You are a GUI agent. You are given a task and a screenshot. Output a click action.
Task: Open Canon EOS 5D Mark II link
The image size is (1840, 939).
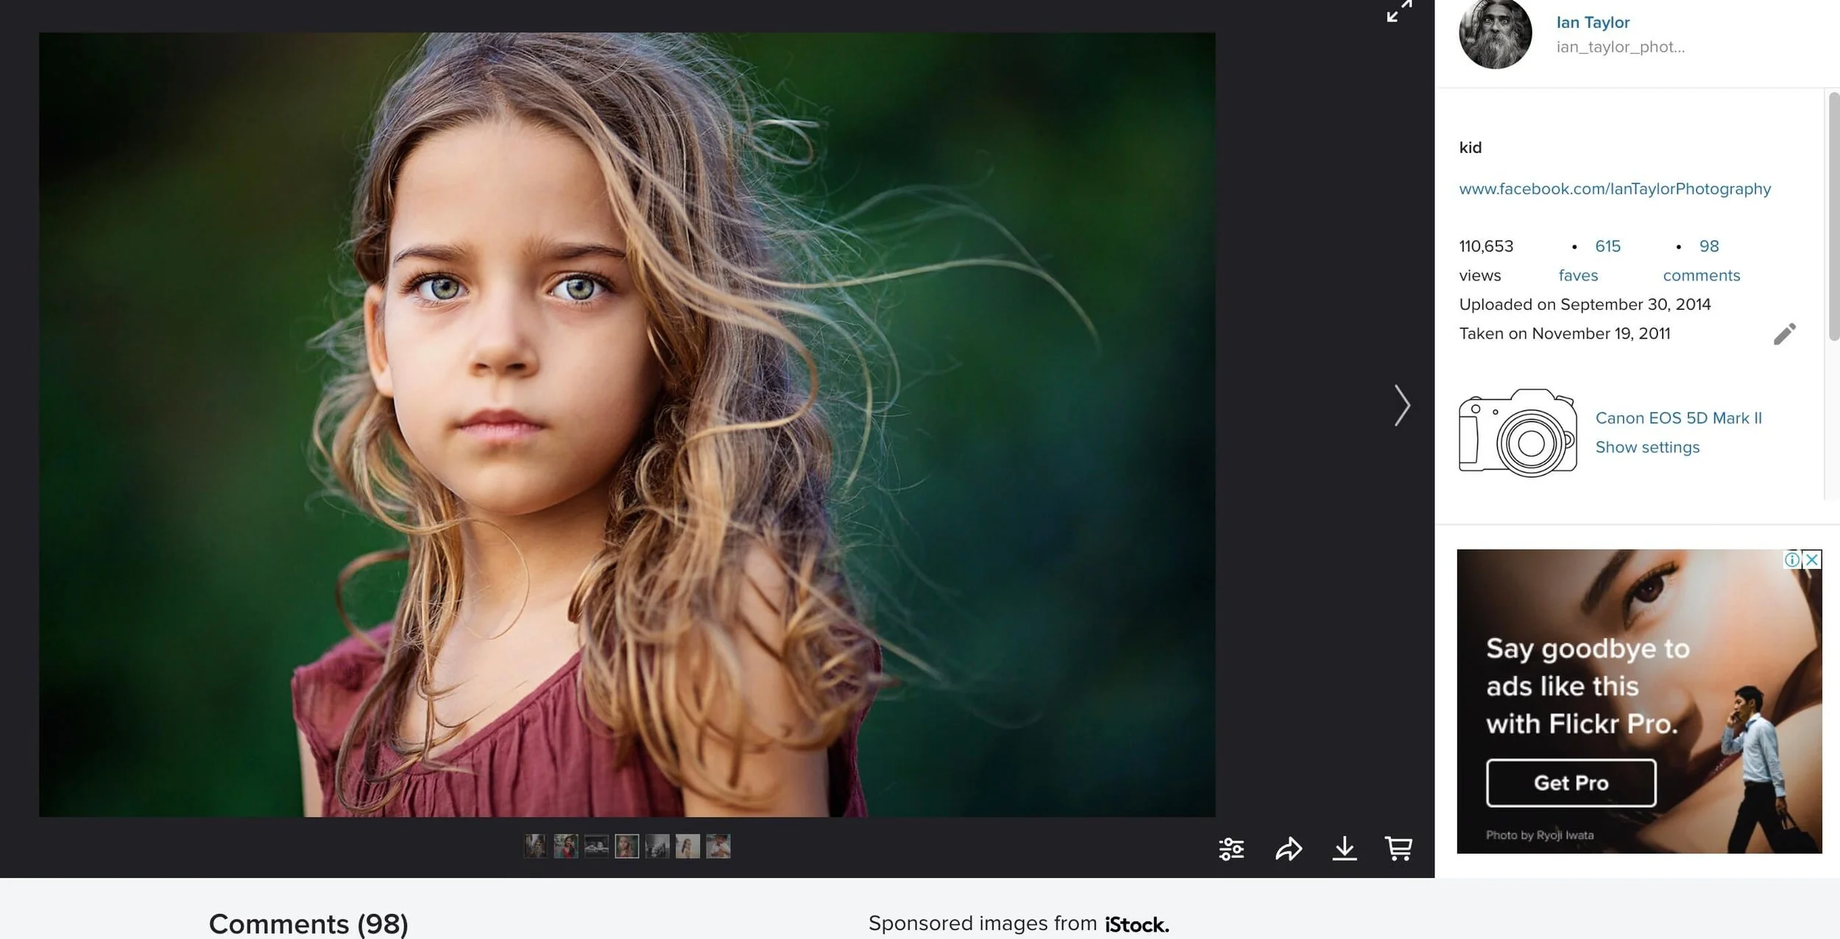tap(1679, 418)
